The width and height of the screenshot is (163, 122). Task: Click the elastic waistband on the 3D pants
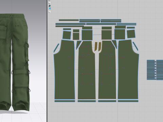[x=12, y=16]
